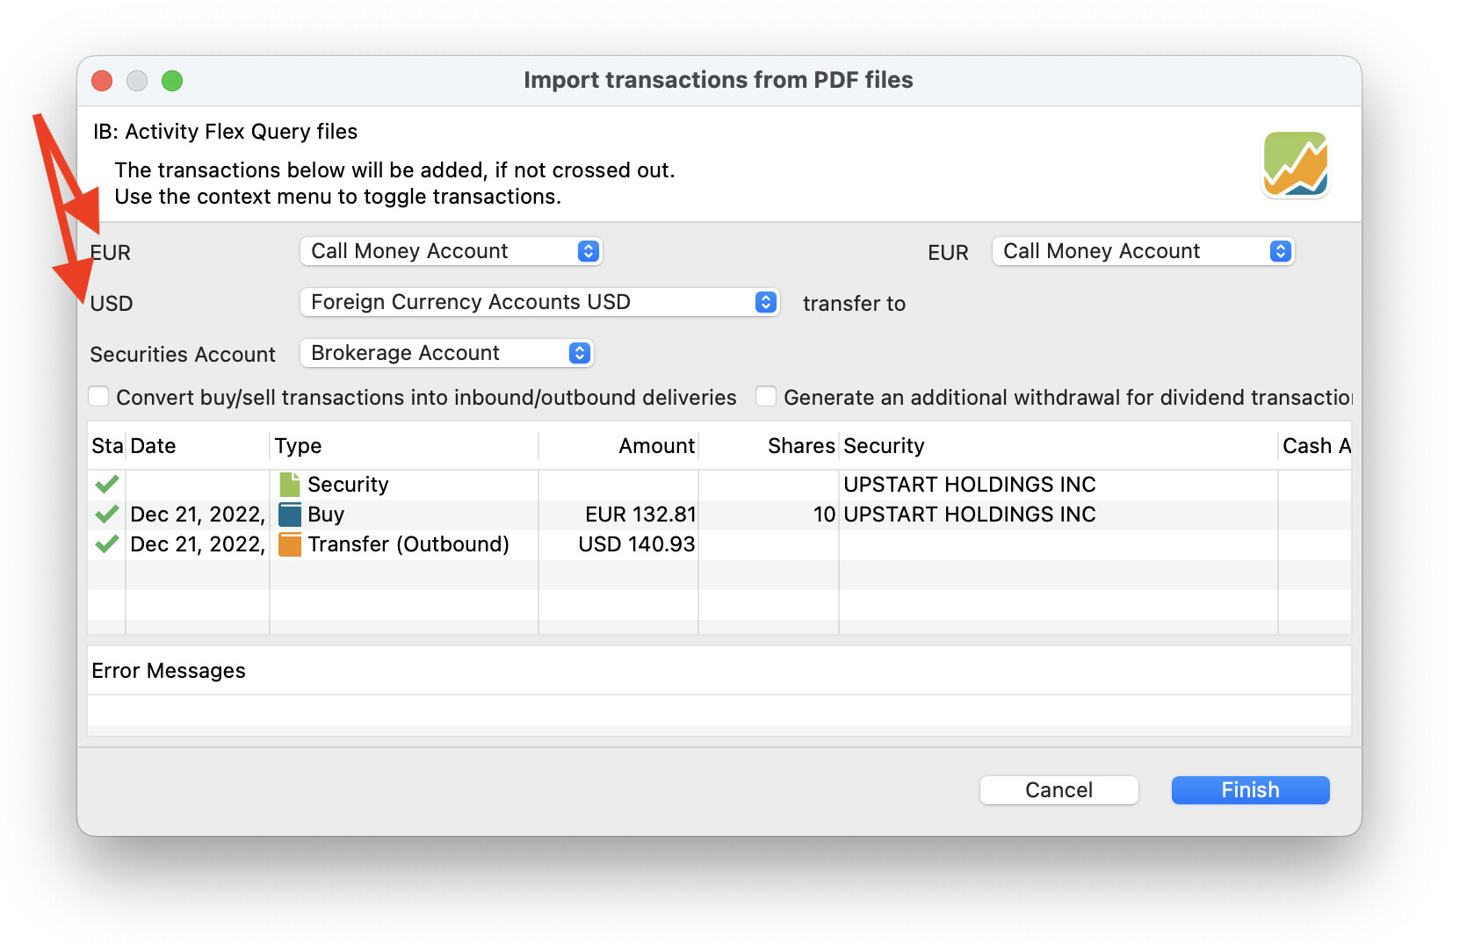Enable converting buy/sell into inbound/outbound deliveries
Viewport: 1467px width, 943px height.
click(x=99, y=397)
